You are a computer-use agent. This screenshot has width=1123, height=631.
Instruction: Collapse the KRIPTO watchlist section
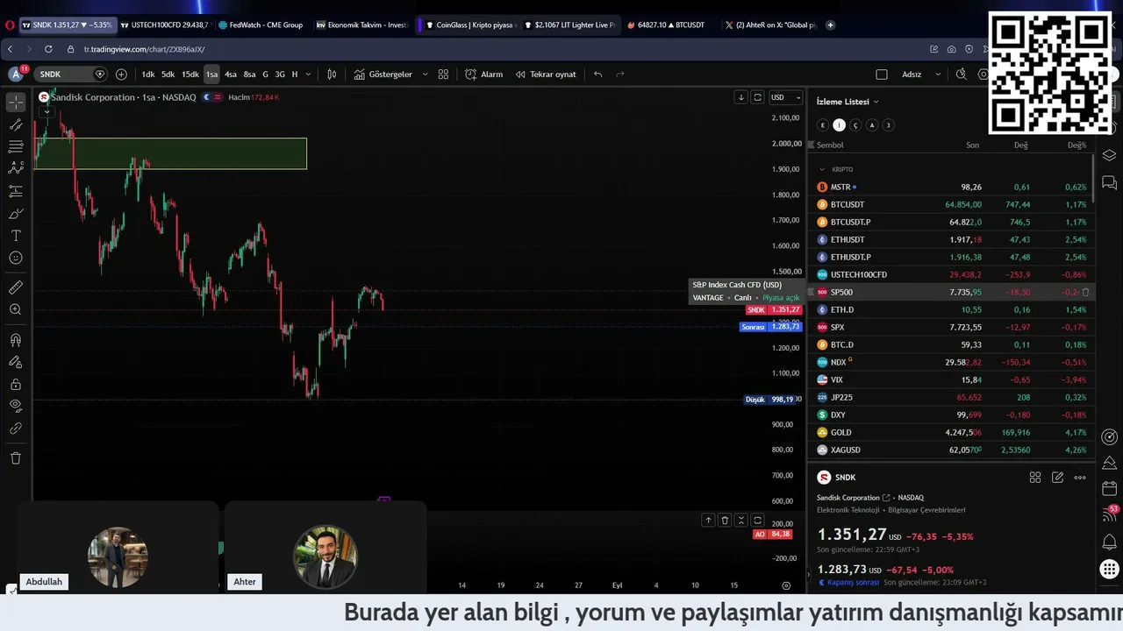(822, 169)
